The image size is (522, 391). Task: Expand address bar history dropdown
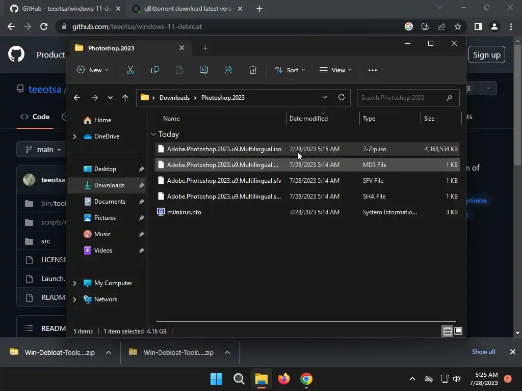[325, 97]
